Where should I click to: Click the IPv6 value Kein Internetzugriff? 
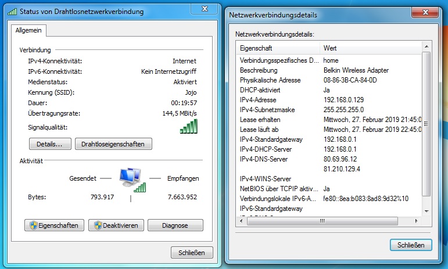[x=169, y=71]
